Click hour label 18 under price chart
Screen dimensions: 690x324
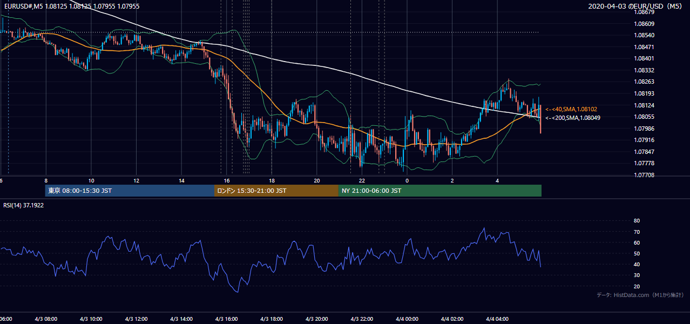click(x=272, y=181)
